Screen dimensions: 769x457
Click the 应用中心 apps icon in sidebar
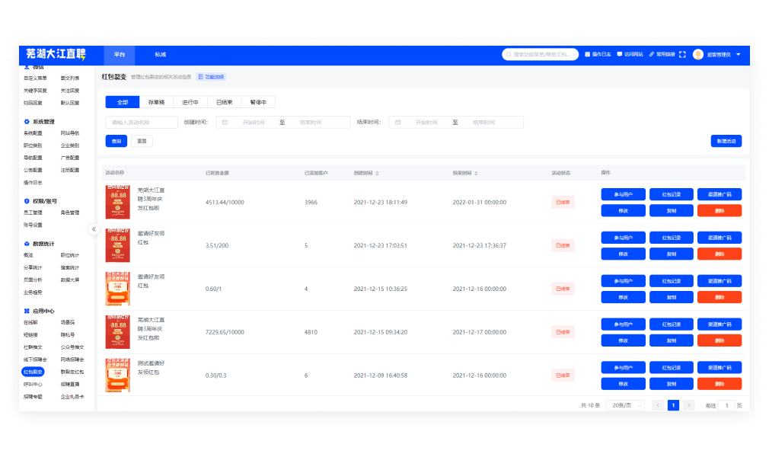[27, 311]
